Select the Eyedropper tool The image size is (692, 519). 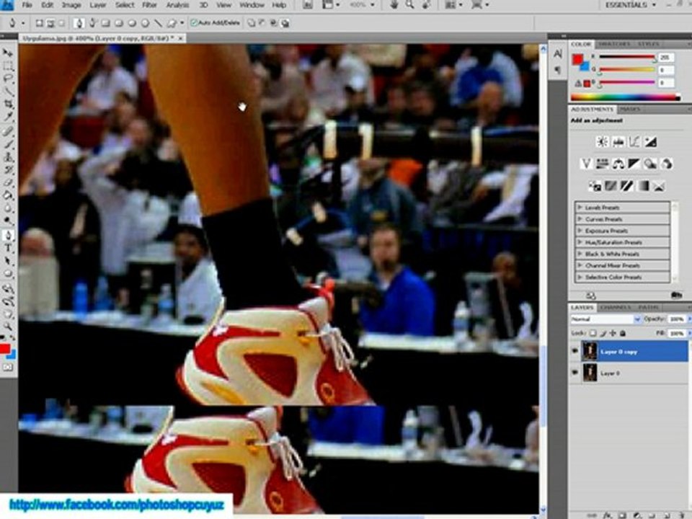[x=8, y=117]
